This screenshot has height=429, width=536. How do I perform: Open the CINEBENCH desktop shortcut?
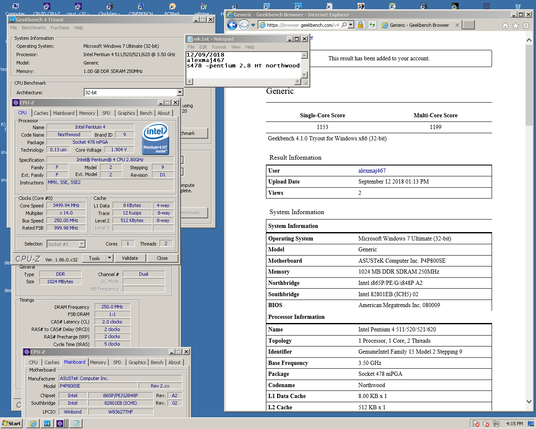coord(141,9)
